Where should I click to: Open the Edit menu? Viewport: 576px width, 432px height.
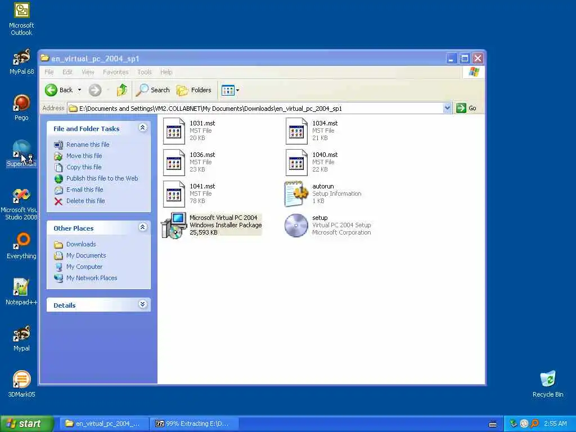click(x=67, y=72)
